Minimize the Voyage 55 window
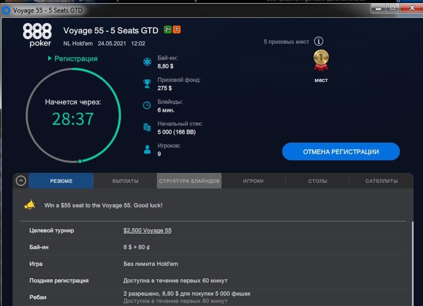 pos(379,8)
